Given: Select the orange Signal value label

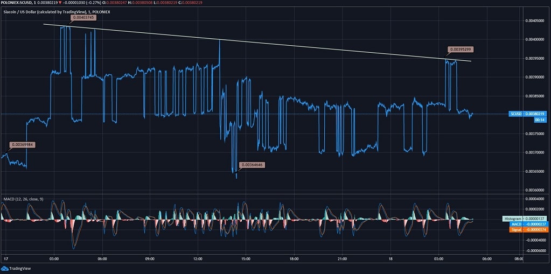Looking at the screenshot, I should tap(527, 230).
